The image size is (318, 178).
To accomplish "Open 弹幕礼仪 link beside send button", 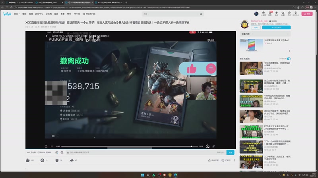I will [x=221, y=152].
